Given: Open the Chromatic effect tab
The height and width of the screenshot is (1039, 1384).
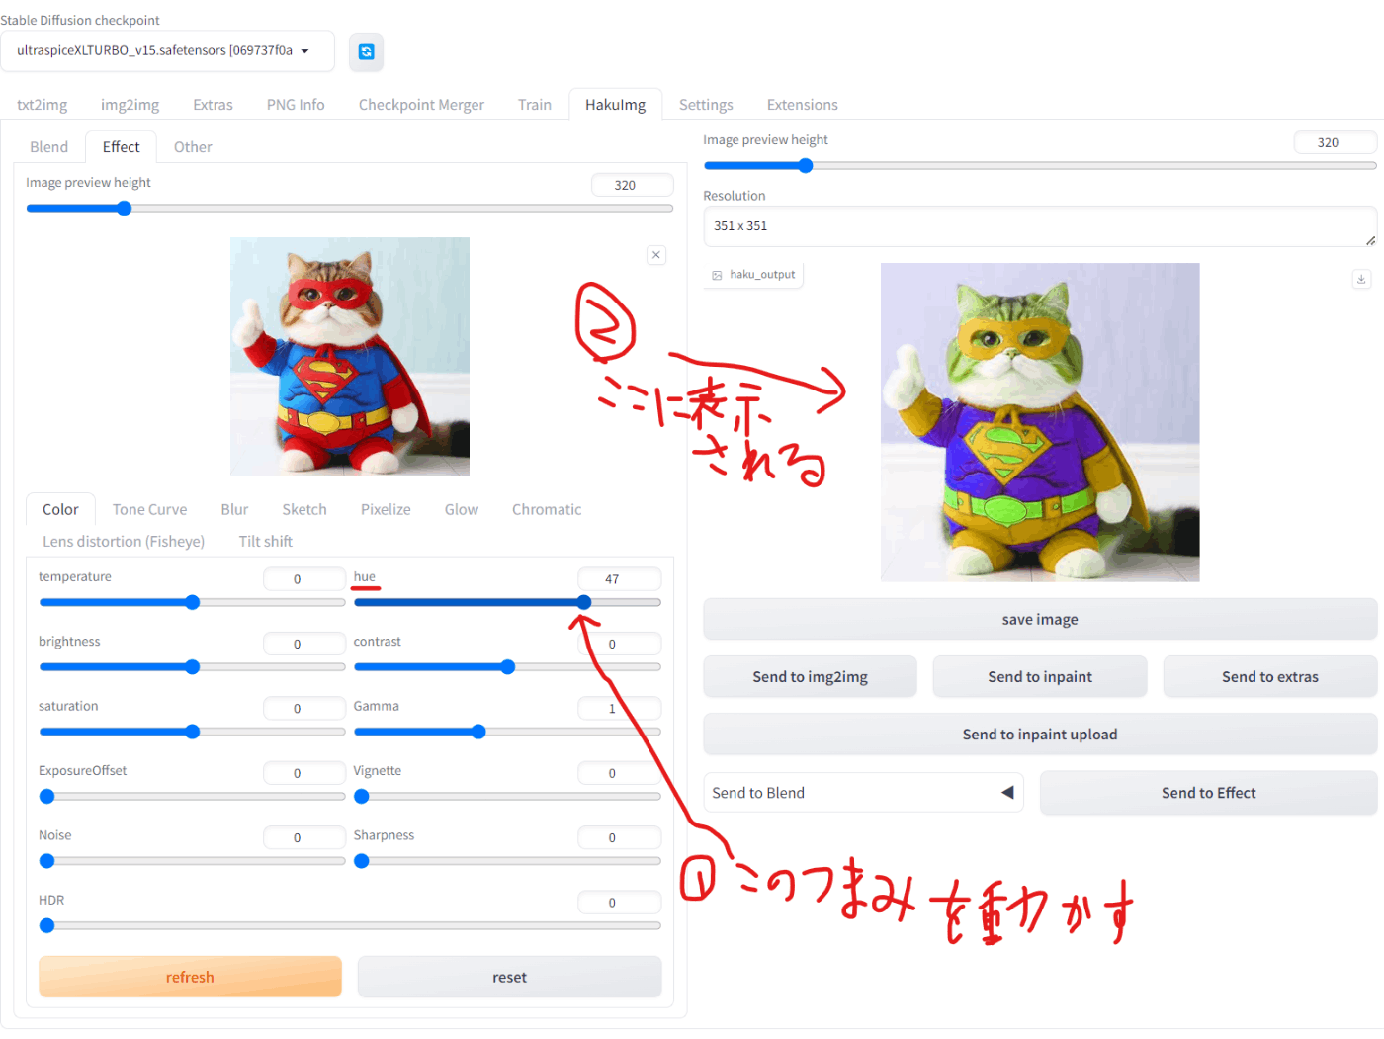Looking at the screenshot, I should click(547, 510).
